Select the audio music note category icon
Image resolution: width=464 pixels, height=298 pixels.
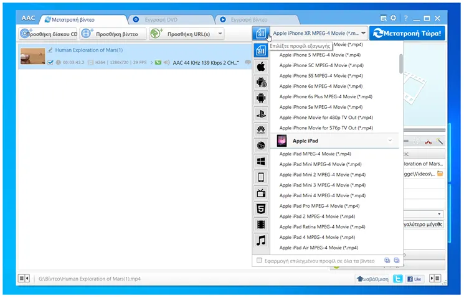click(x=261, y=240)
